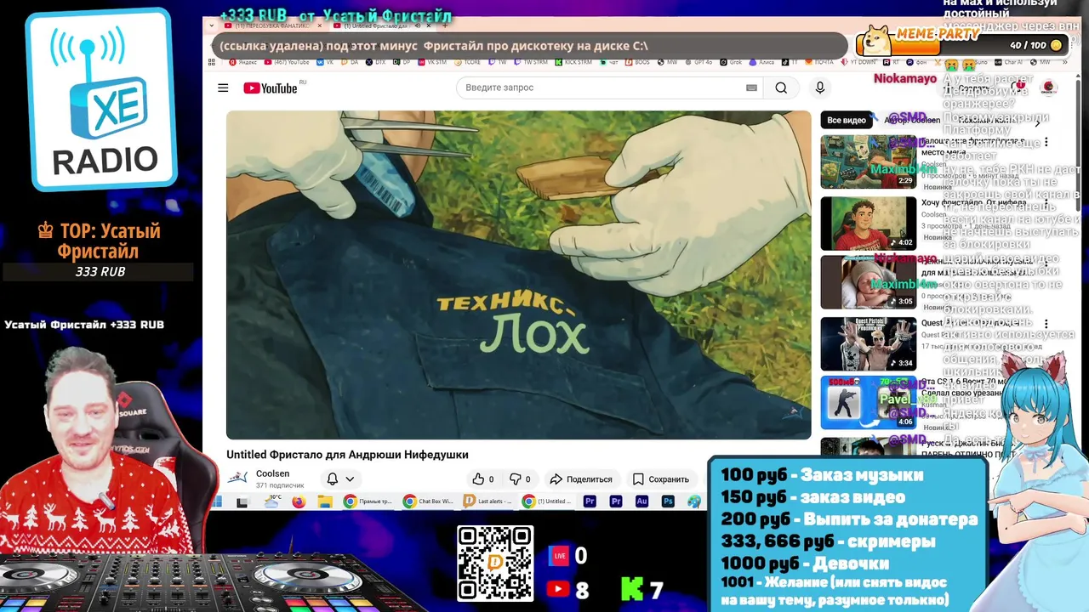
Task: Dislike the video with thumbs-down icon
Action: click(520, 479)
